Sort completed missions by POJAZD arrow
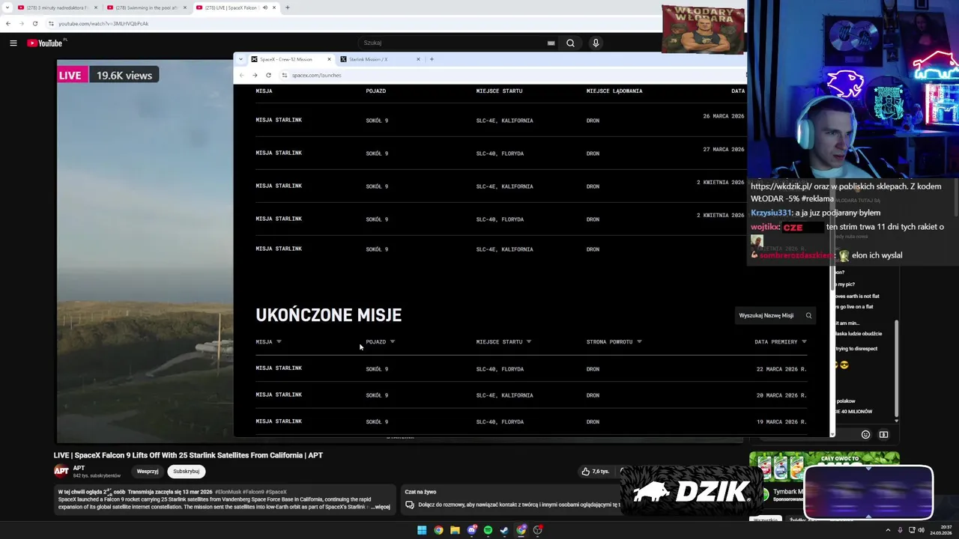Viewport: 959px width, 539px height. tap(393, 341)
